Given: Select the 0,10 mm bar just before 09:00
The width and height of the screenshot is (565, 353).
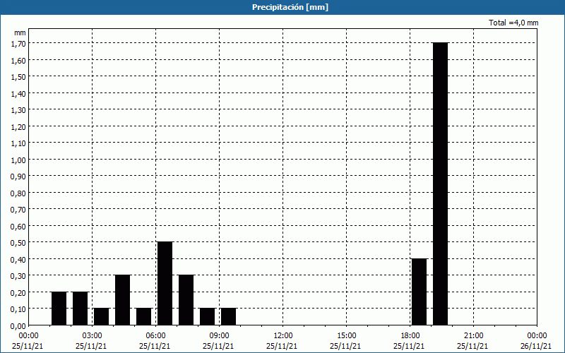Looking at the screenshot, I should [207, 317].
